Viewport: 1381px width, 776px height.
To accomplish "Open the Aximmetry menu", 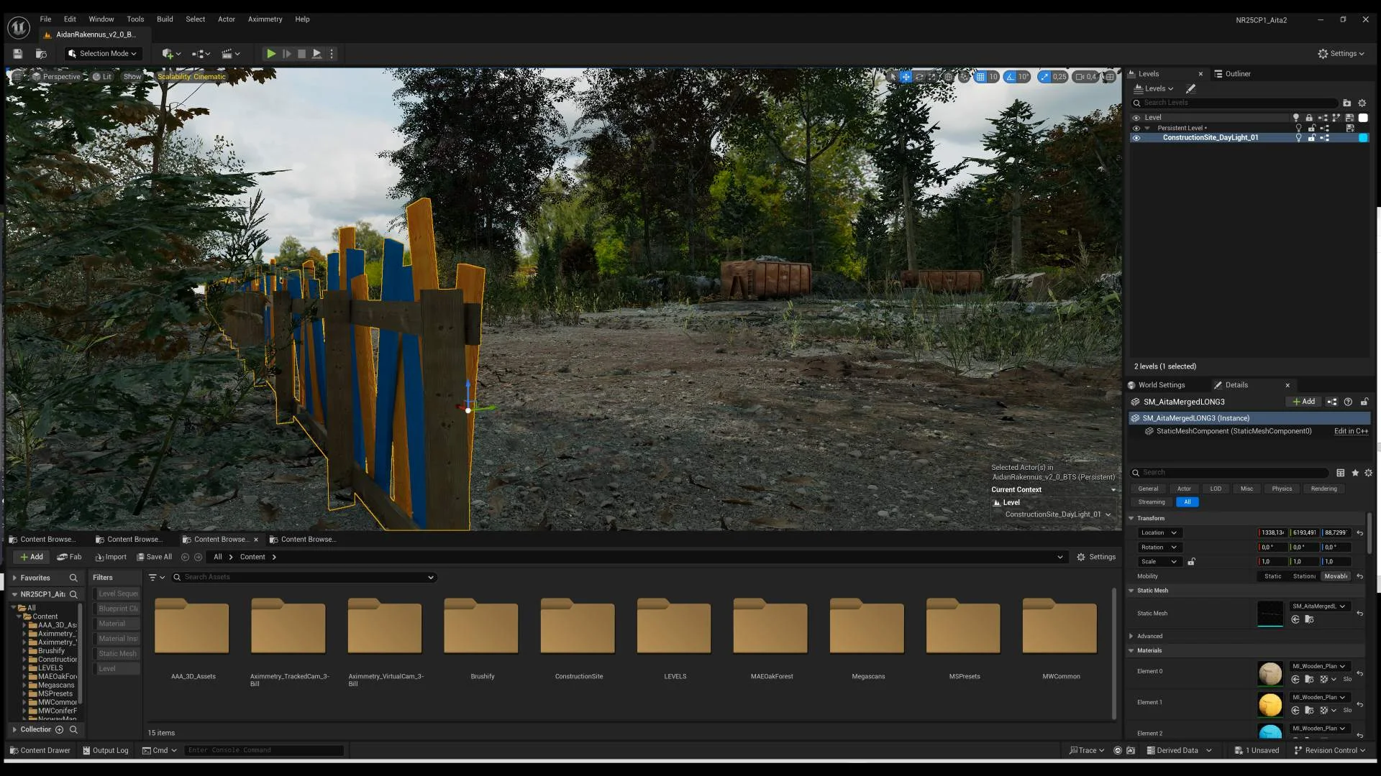I will [265, 19].
